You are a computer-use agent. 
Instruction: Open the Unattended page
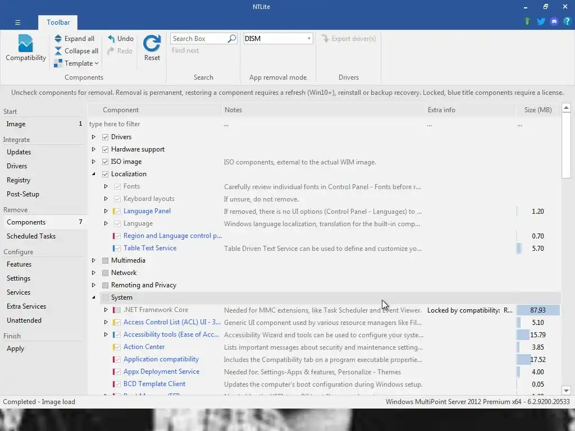click(x=43, y=320)
